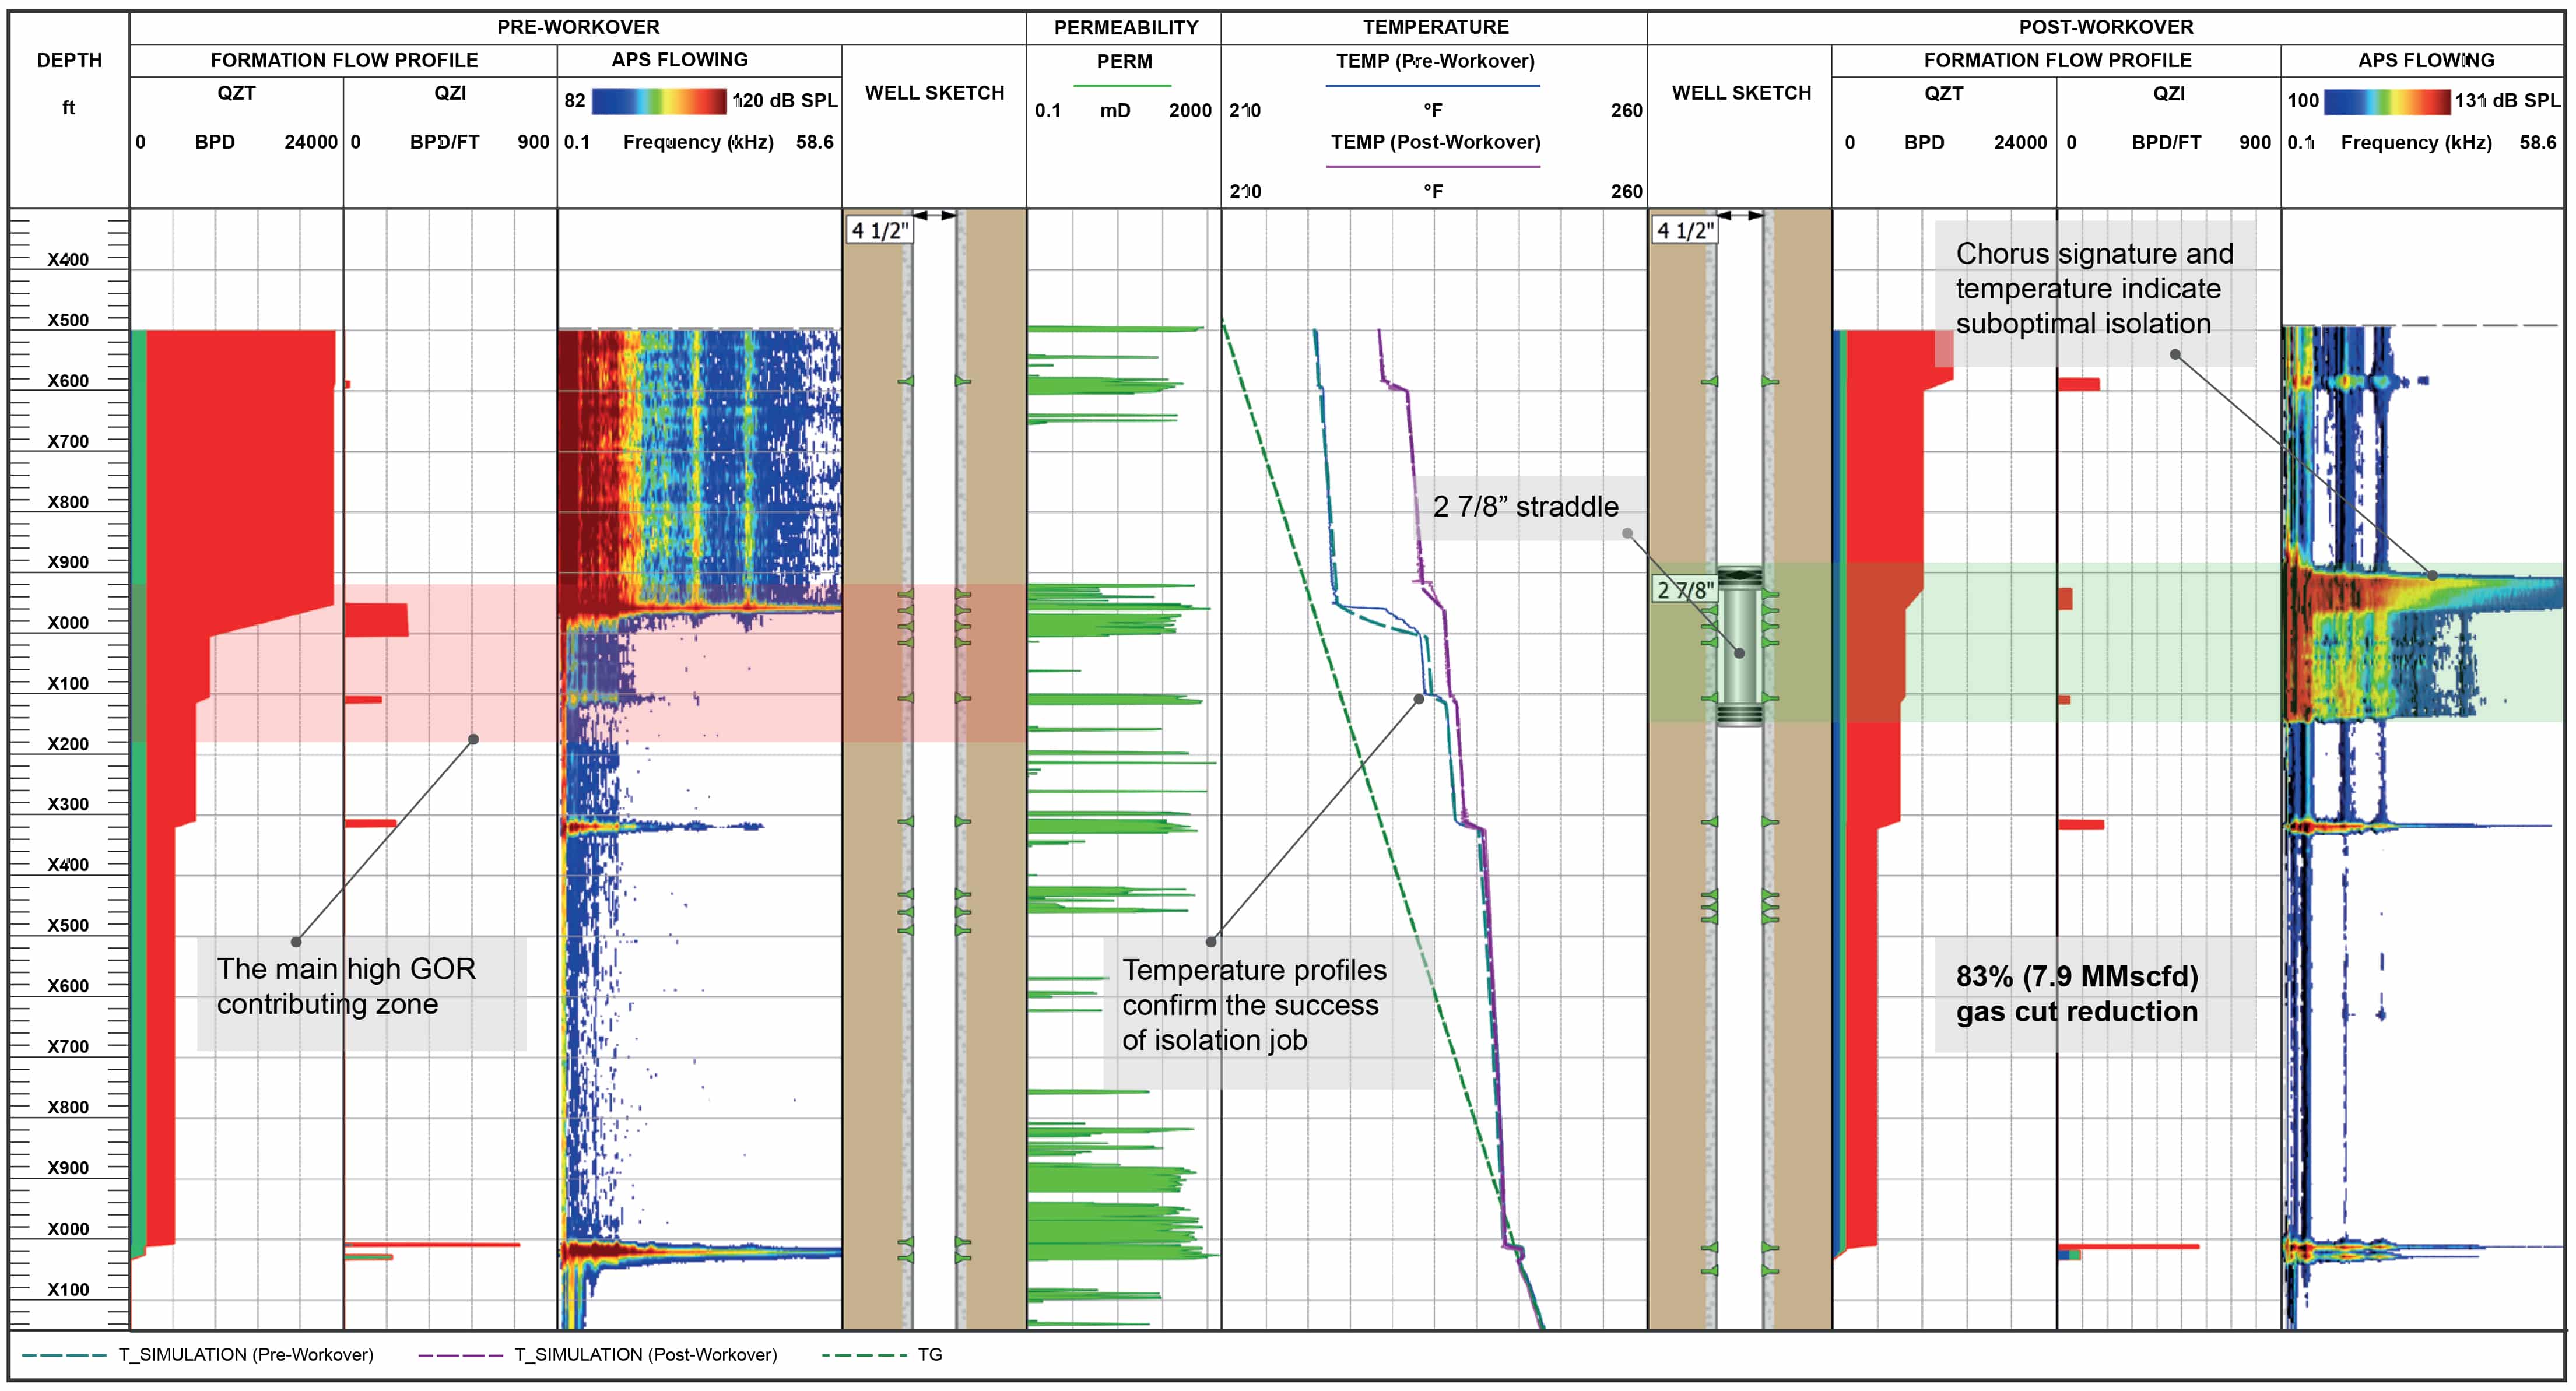Click the pre-workover APS color scale bar
Image resolution: width=2576 pixels, height=1391 pixels.
[658, 101]
